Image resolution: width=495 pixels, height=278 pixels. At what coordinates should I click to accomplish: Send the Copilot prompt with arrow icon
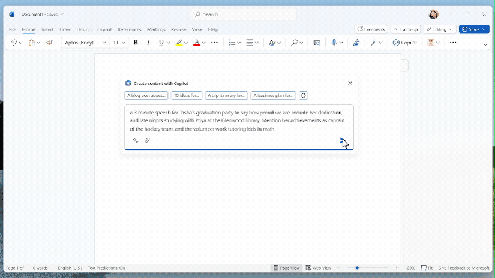pyautogui.click(x=342, y=141)
